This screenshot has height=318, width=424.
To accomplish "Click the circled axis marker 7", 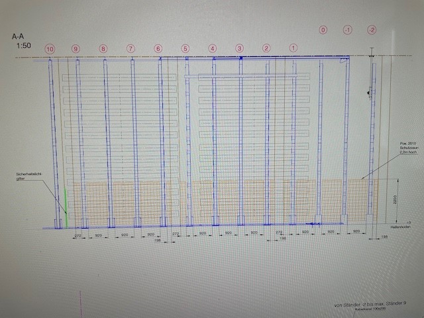I will (x=131, y=48).
